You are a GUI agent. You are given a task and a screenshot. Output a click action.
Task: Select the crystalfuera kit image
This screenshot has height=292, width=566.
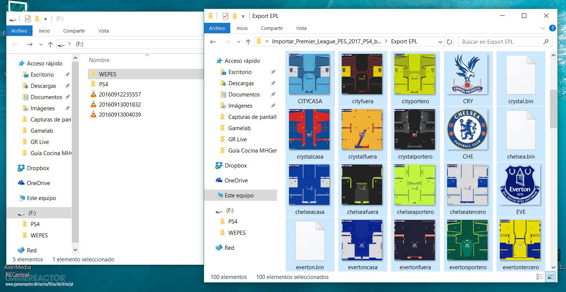pyautogui.click(x=362, y=130)
